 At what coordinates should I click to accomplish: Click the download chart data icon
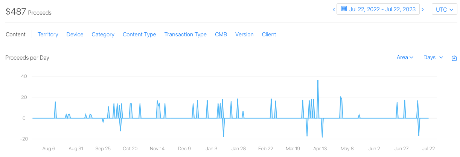(x=454, y=58)
